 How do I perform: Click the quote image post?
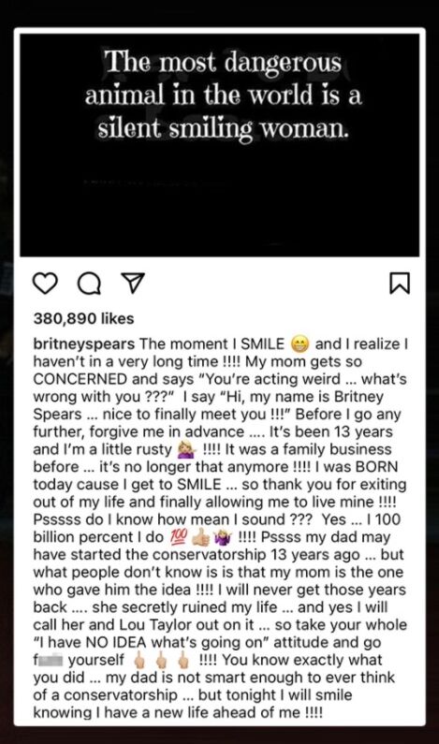(219, 145)
